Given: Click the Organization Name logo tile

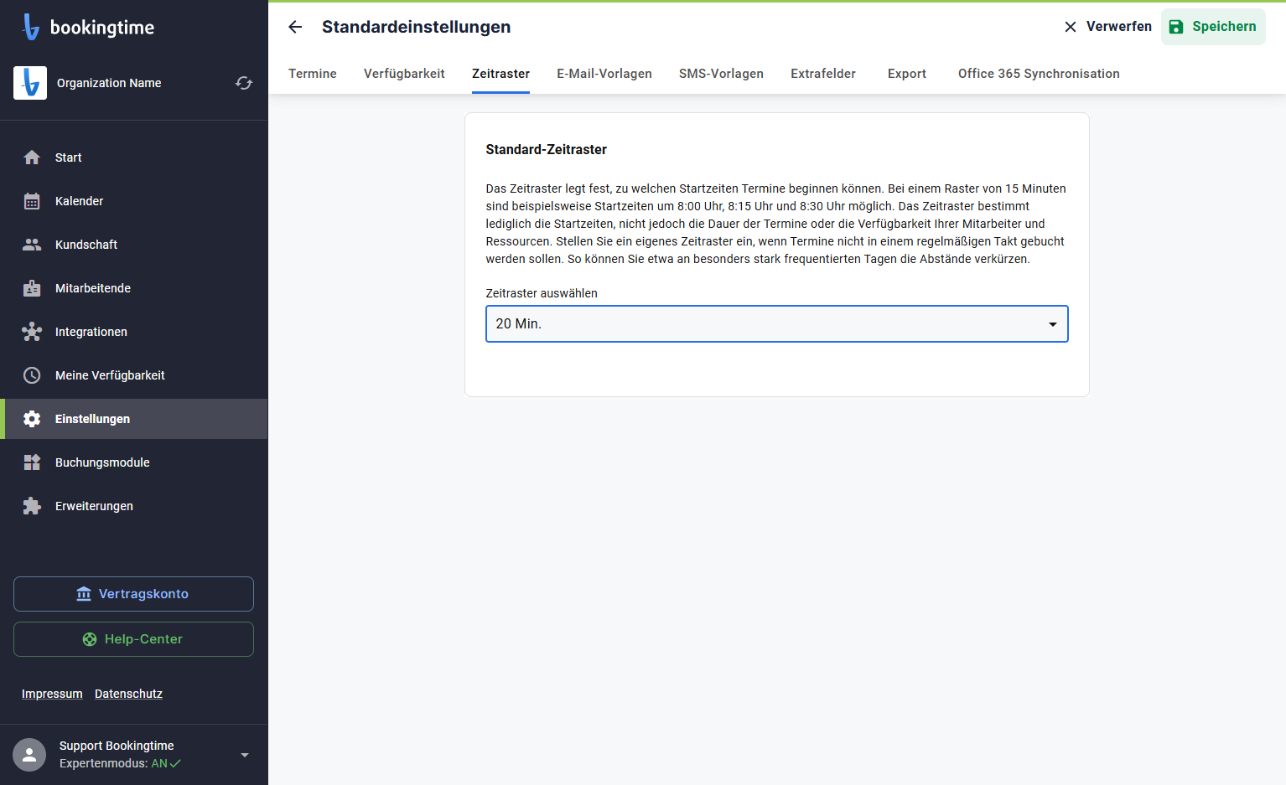Looking at the screenshot, I should (x=30, y=83).
